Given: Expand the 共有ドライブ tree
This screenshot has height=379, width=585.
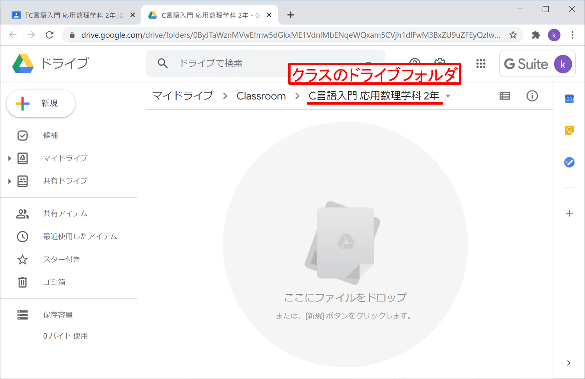Looking at the screenshot, I should 9,181.
